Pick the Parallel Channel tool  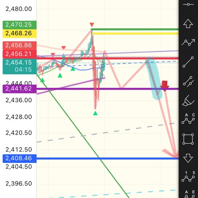188,81
